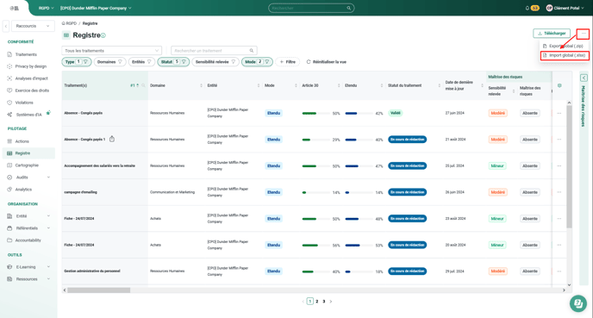Open row options for campagne d'emailing

pos(559,192)
